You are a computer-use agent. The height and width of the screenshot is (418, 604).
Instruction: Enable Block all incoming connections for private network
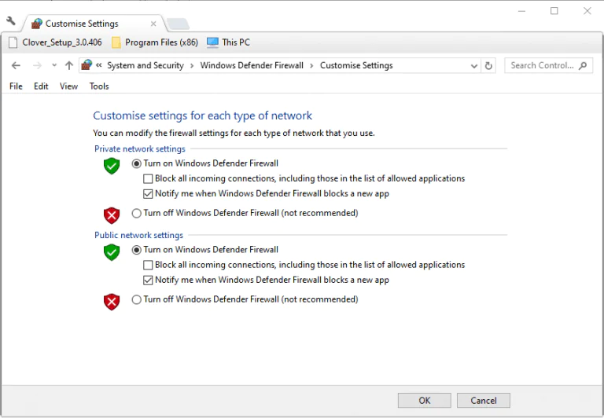point(148,178)
